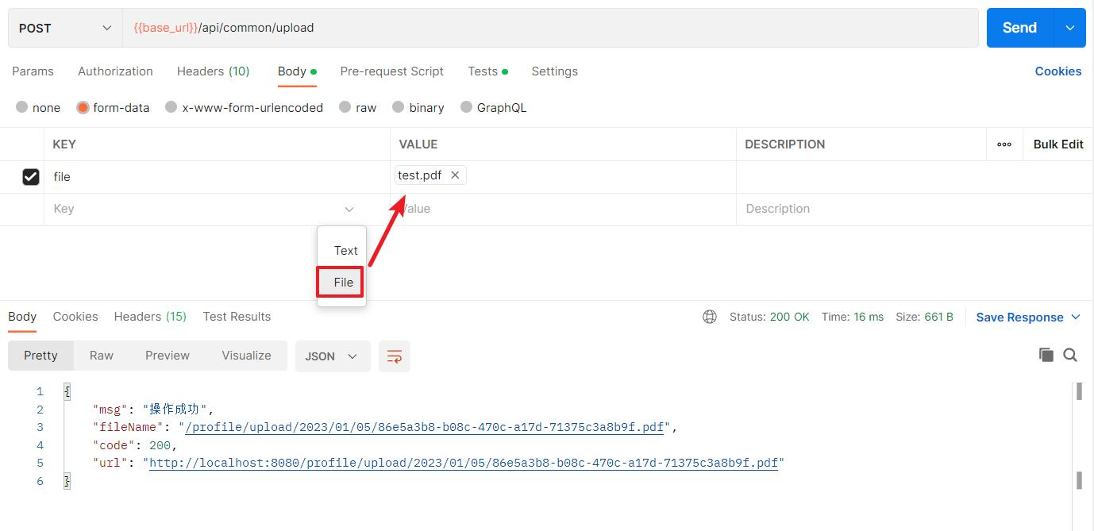Select the Raw view

click(102, 356)
